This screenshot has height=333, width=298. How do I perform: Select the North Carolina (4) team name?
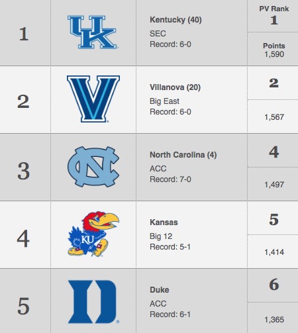[183, 155]
